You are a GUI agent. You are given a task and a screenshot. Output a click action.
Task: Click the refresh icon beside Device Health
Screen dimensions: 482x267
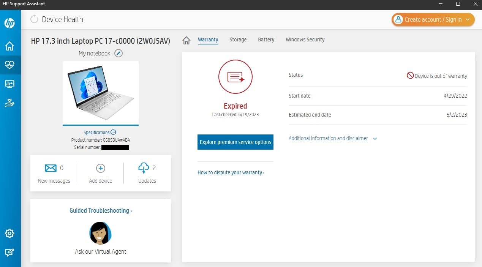[x=35, y=19]
